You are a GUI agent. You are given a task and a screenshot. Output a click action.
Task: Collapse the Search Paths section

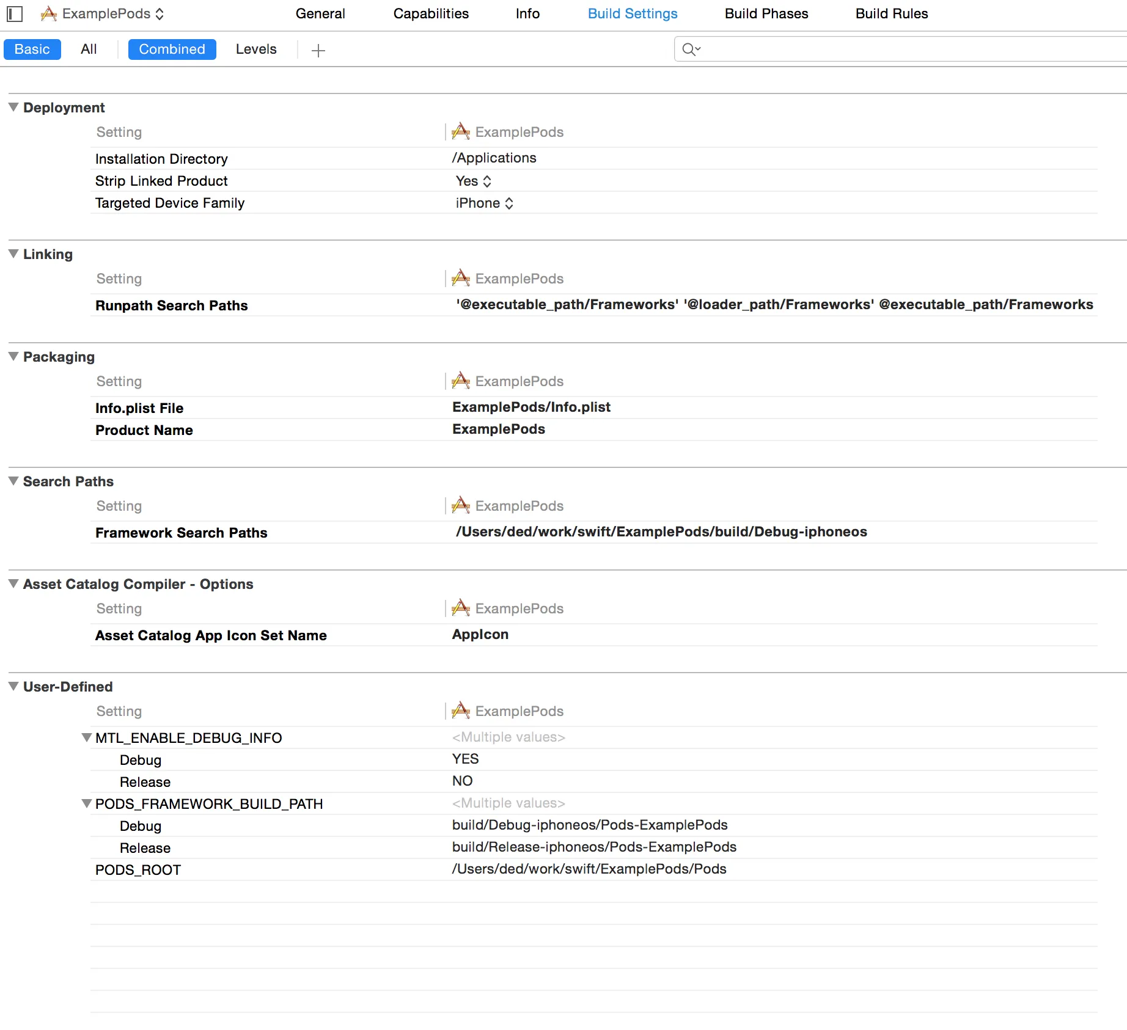pyautogui.click(x=13, y=481)
